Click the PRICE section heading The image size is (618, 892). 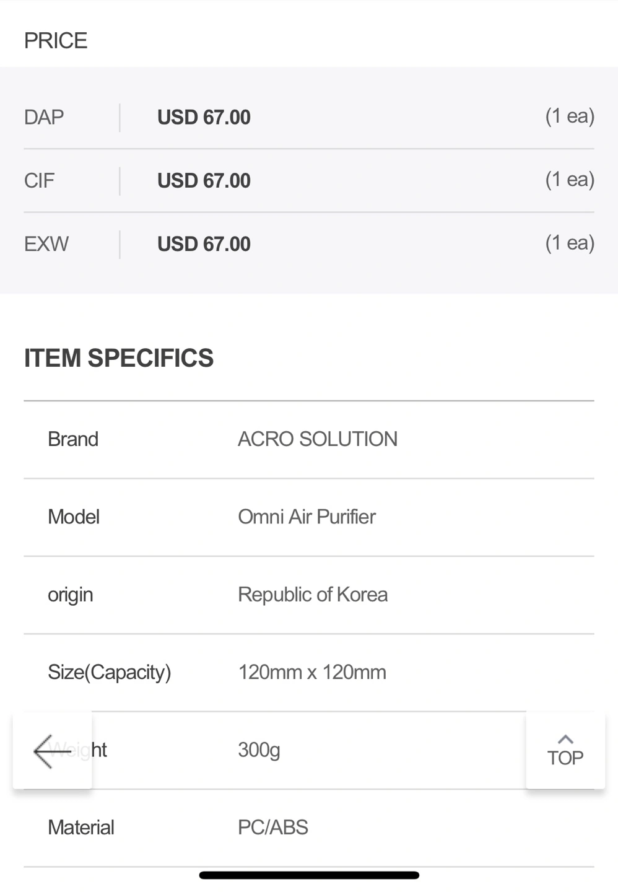click(56, 41)
